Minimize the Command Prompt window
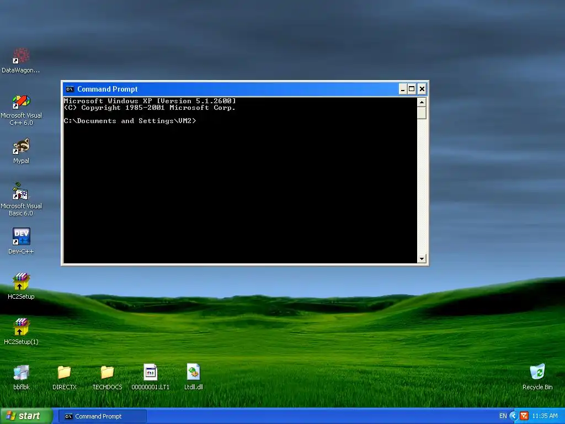The height and width of the screenshot is (424, 565). 403,89
